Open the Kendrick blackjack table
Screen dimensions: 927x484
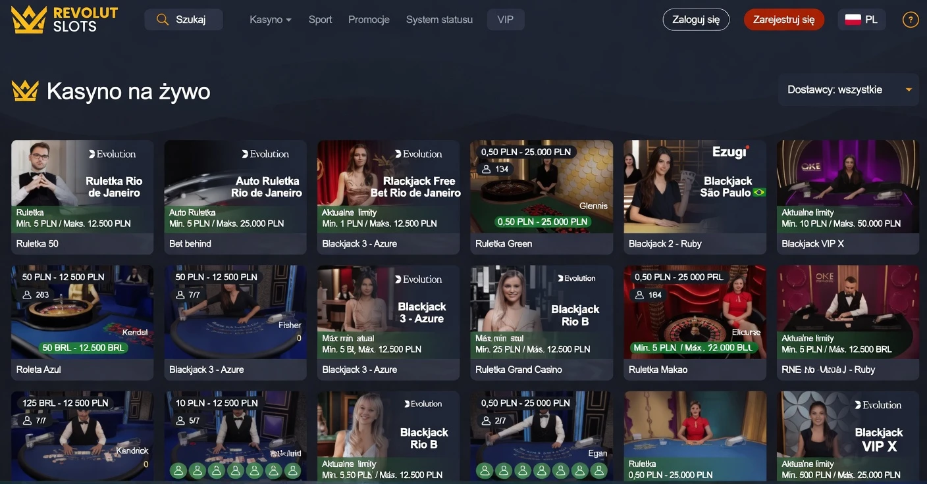[x=82, y=437]
